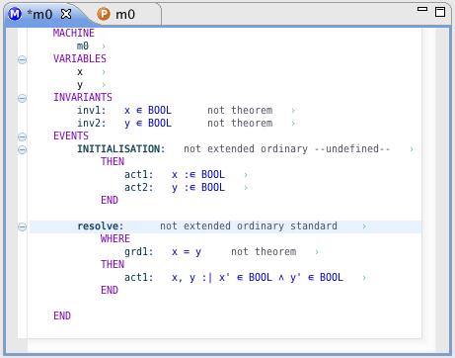Collapse the EVENTS section
This screenshot has height=358, width=455.
tap(22, 136)
